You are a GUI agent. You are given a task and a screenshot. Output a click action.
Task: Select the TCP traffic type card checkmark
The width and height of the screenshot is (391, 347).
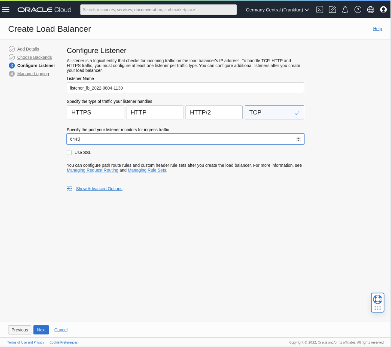296,112
